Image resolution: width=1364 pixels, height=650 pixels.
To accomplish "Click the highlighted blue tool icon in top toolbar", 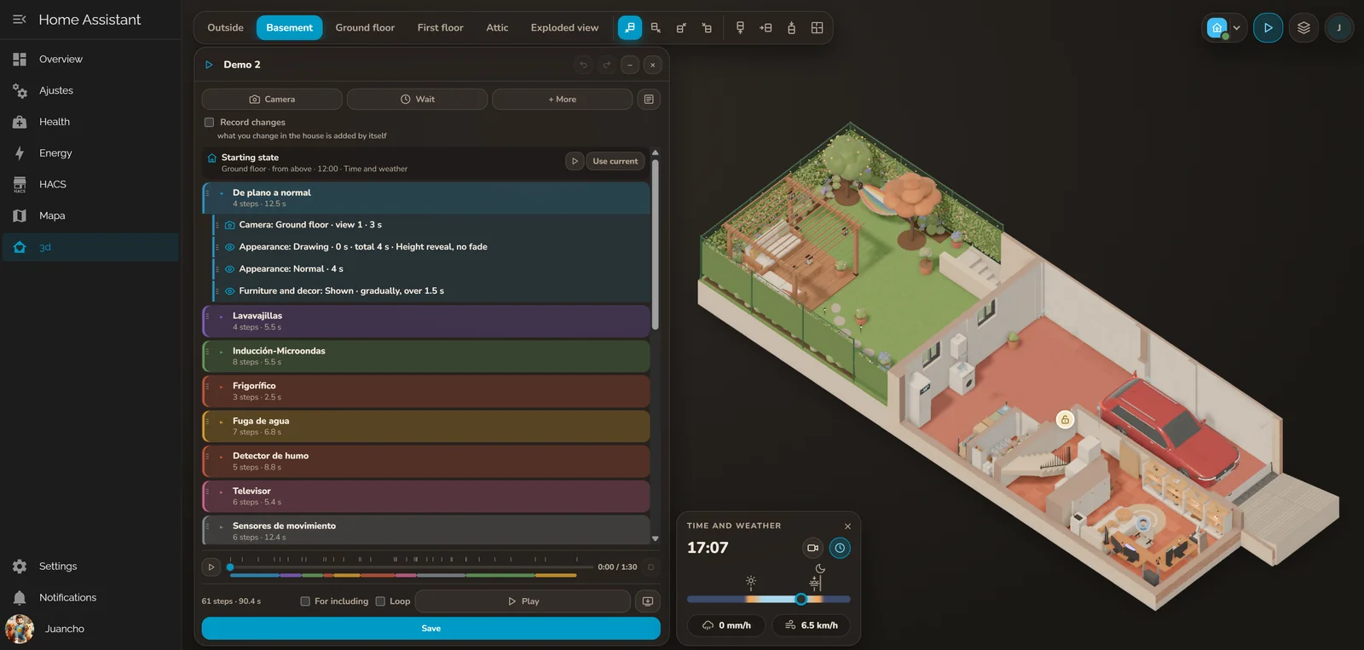I will pyautogui.click(x=630, y=27).
